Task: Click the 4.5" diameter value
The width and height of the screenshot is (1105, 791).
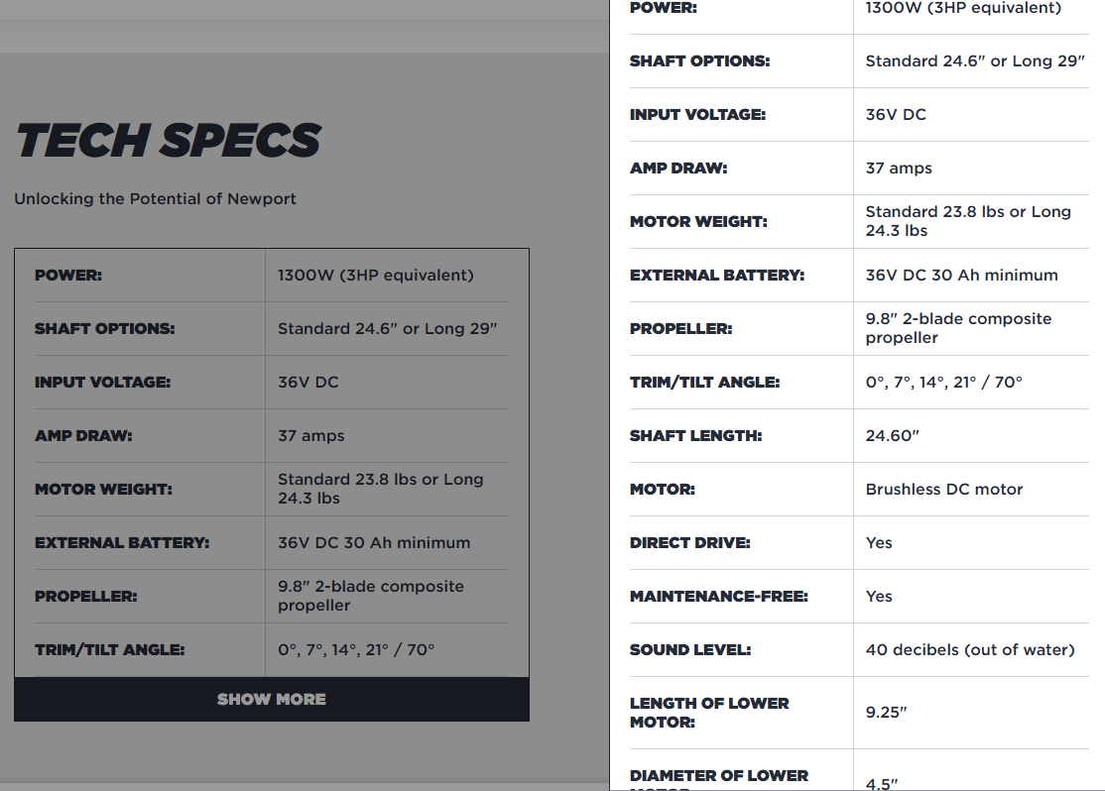Action: point(881,783)
